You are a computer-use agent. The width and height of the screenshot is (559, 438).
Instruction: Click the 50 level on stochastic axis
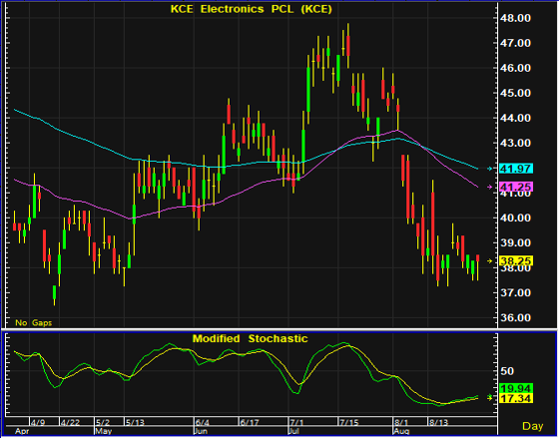(507, 371)
